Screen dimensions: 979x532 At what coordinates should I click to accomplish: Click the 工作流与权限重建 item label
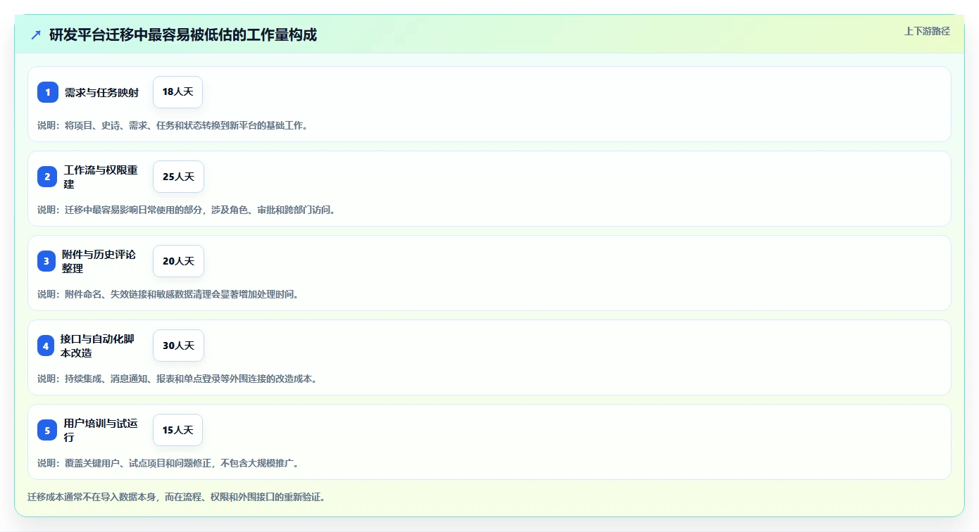pyautogui.click(x=101, y=177)
